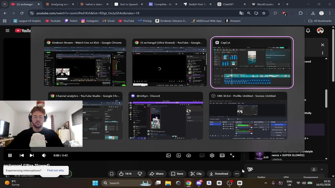
Task: Switch to kinderen Stream Kick window
Action: tap(85, 62)
